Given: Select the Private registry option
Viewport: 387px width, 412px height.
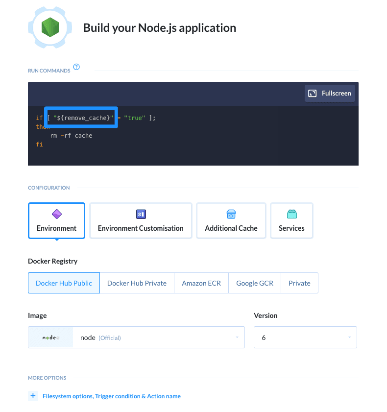Looking at the screenshot, I should pyautogui.click(x=299, y=283).
